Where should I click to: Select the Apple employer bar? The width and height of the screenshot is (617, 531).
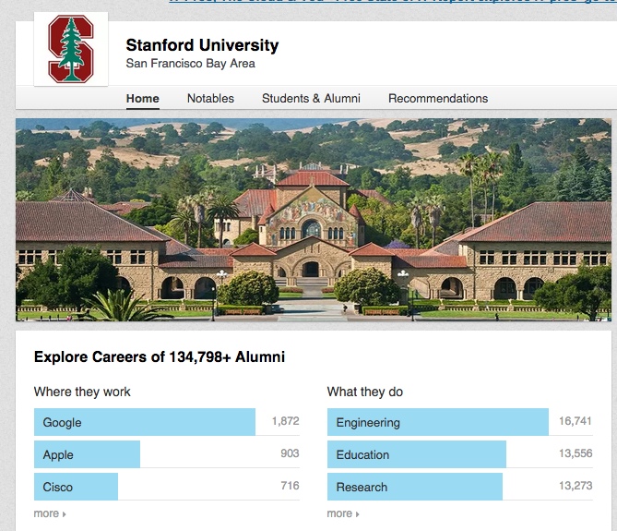point(87,454)
